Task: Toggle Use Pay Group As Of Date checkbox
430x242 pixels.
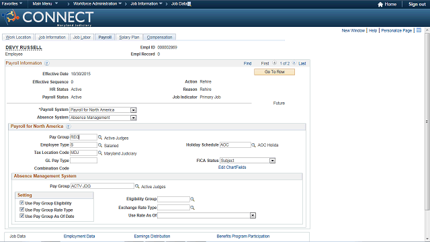Action: coord(22,216)
